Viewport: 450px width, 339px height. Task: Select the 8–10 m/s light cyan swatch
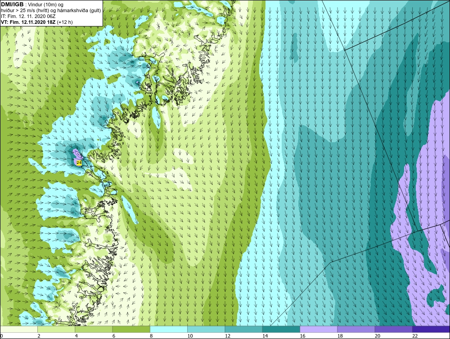tap(169, 329)
